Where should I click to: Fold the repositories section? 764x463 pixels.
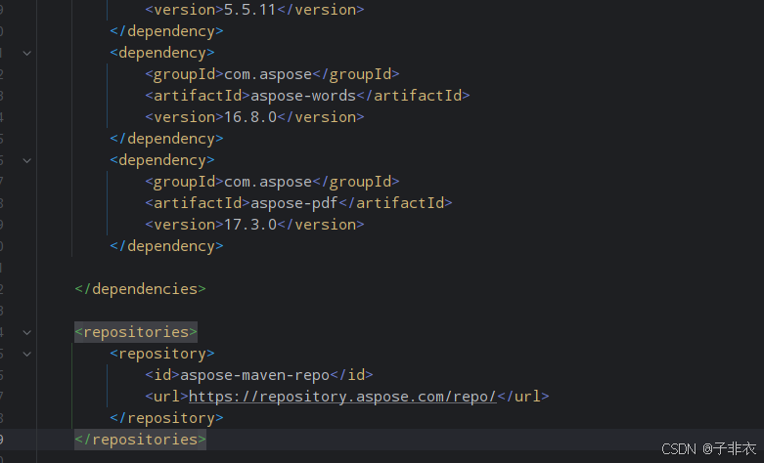[26, 332]
